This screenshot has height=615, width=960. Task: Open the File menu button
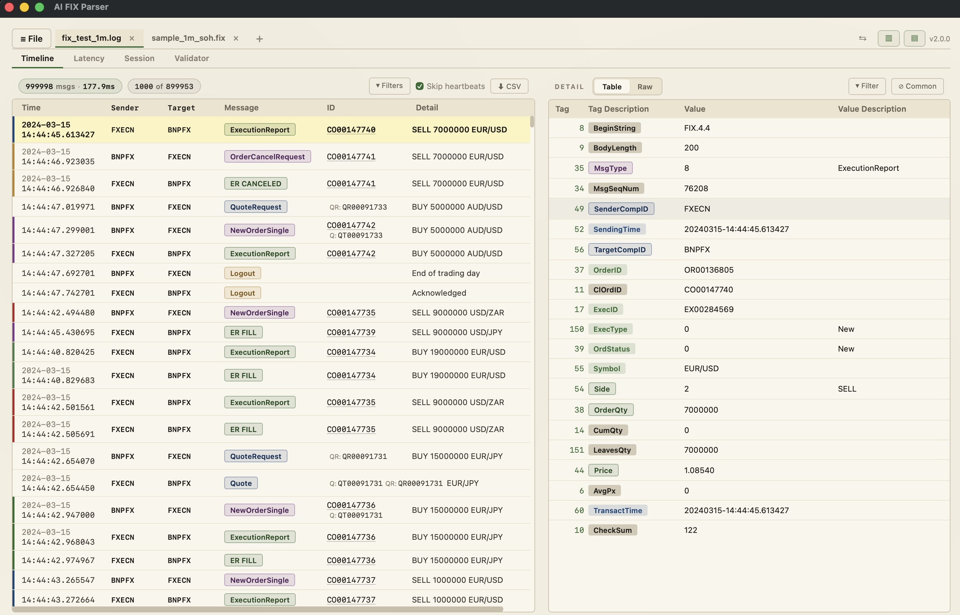(x=31, y=38)
